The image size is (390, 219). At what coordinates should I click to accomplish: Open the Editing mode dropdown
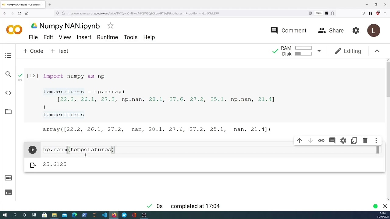pos(348,51)
